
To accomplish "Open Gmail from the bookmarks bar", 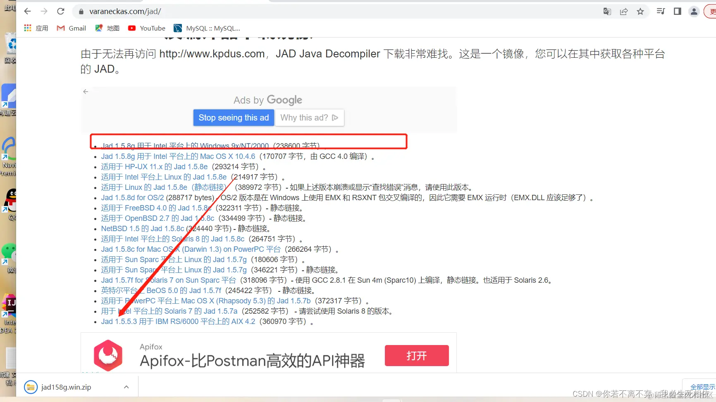I will click(71, 28).
